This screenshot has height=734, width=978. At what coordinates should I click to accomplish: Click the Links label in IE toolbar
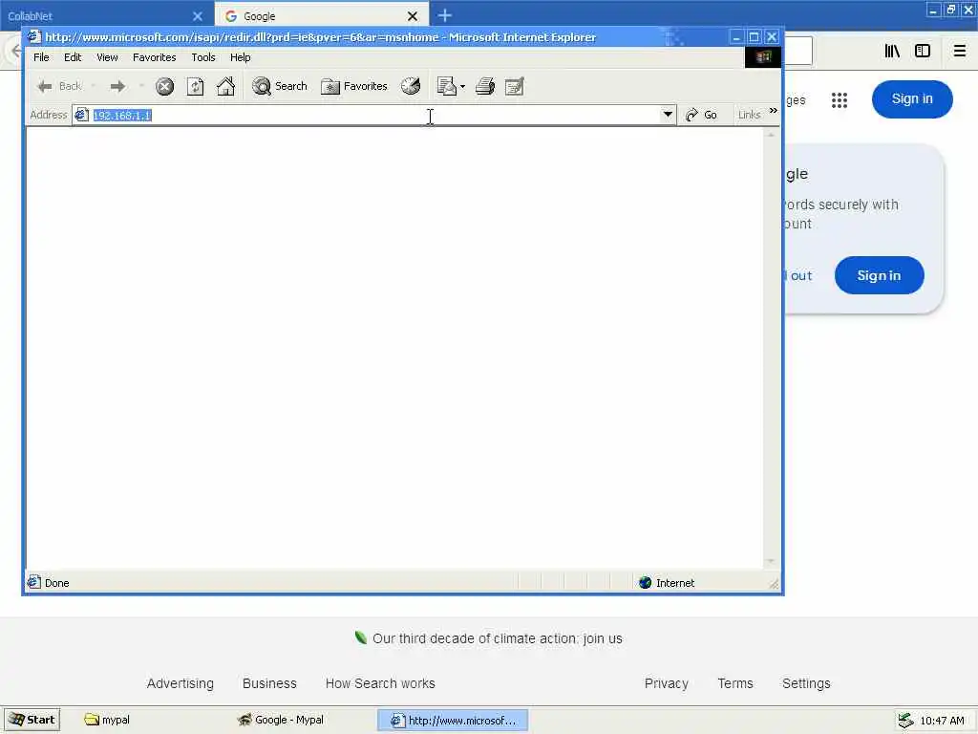(x=749, y=115)
